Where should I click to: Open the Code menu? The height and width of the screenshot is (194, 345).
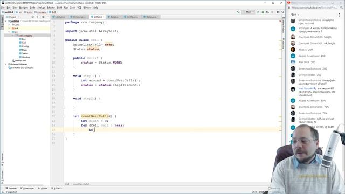pyautogui.click(x=32, y=8)
